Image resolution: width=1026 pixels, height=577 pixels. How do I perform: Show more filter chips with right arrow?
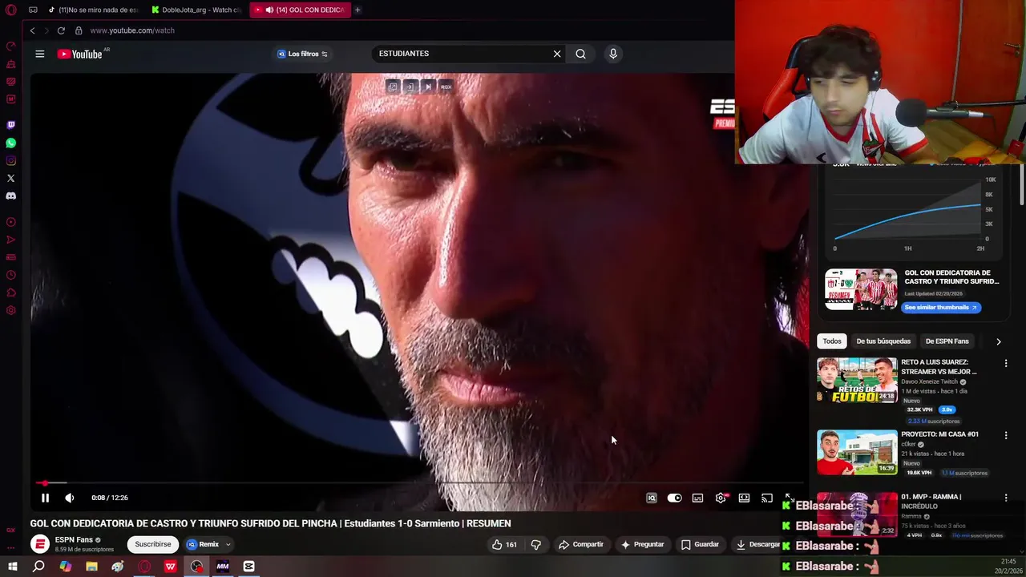(998, 341)
